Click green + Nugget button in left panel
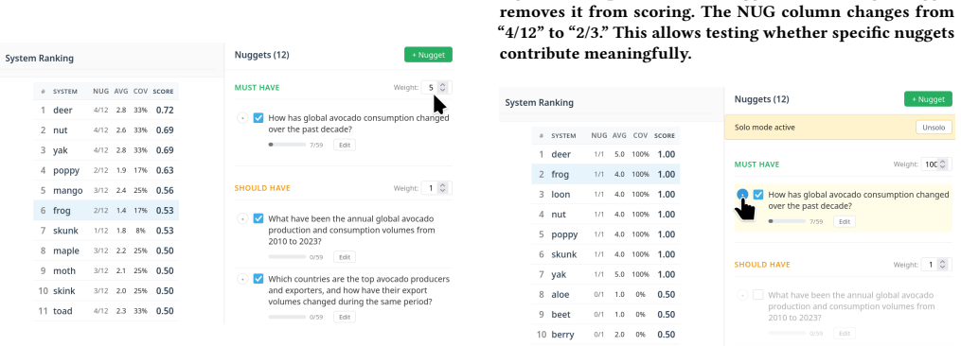The height and width of the screenshot is (346, 961). click(x=428, y=55)
